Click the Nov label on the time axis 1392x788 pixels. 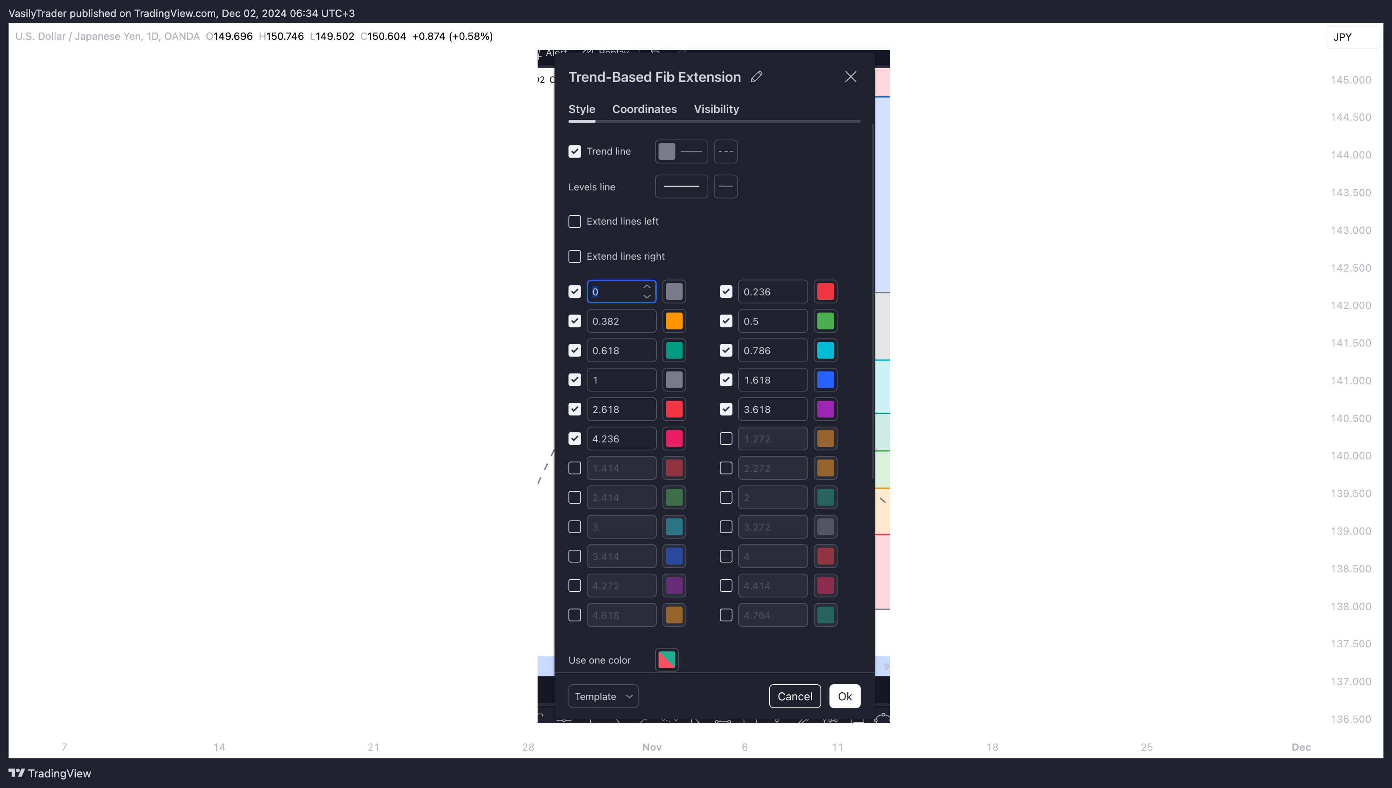coord(652,747)
